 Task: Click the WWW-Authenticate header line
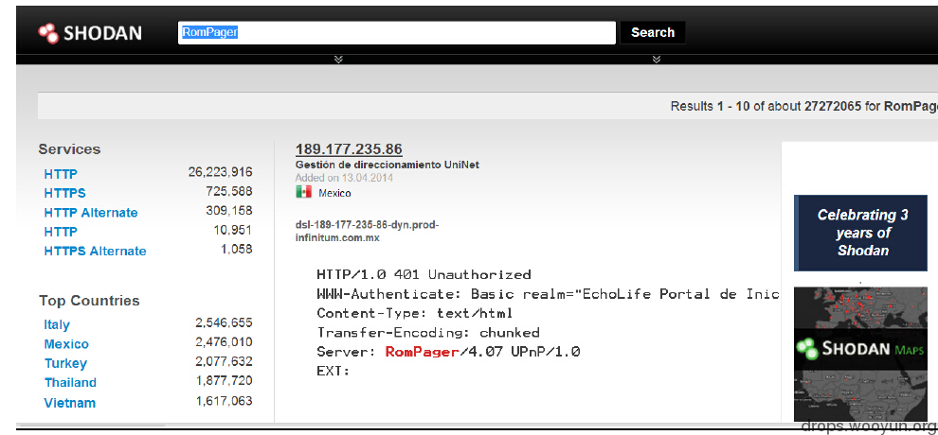pos(548,293)
